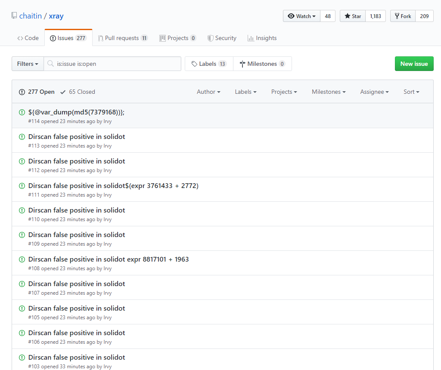This screenshot has width=441, height=370.
Task: Open the Watch notifications dropdown
Action: tap(301, 16)
